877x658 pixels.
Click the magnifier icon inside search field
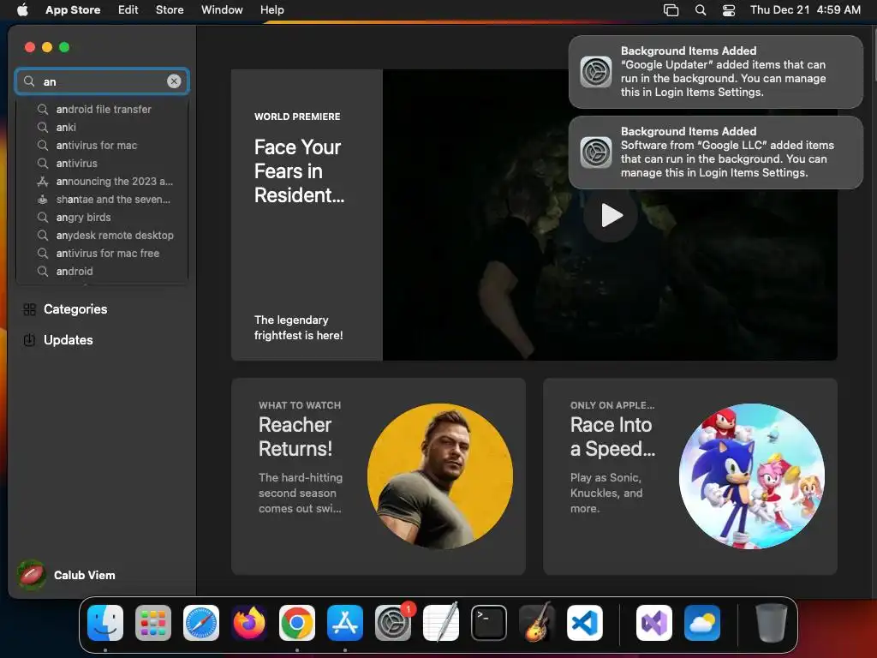click(29, 81)
